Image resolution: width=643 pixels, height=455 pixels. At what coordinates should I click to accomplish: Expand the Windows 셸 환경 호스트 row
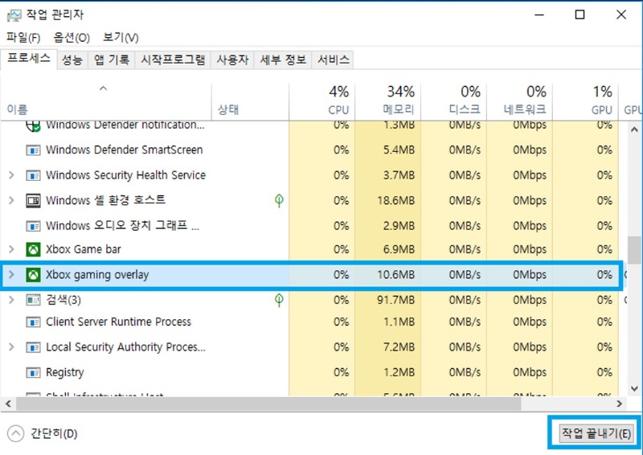(x=11, y=201)
